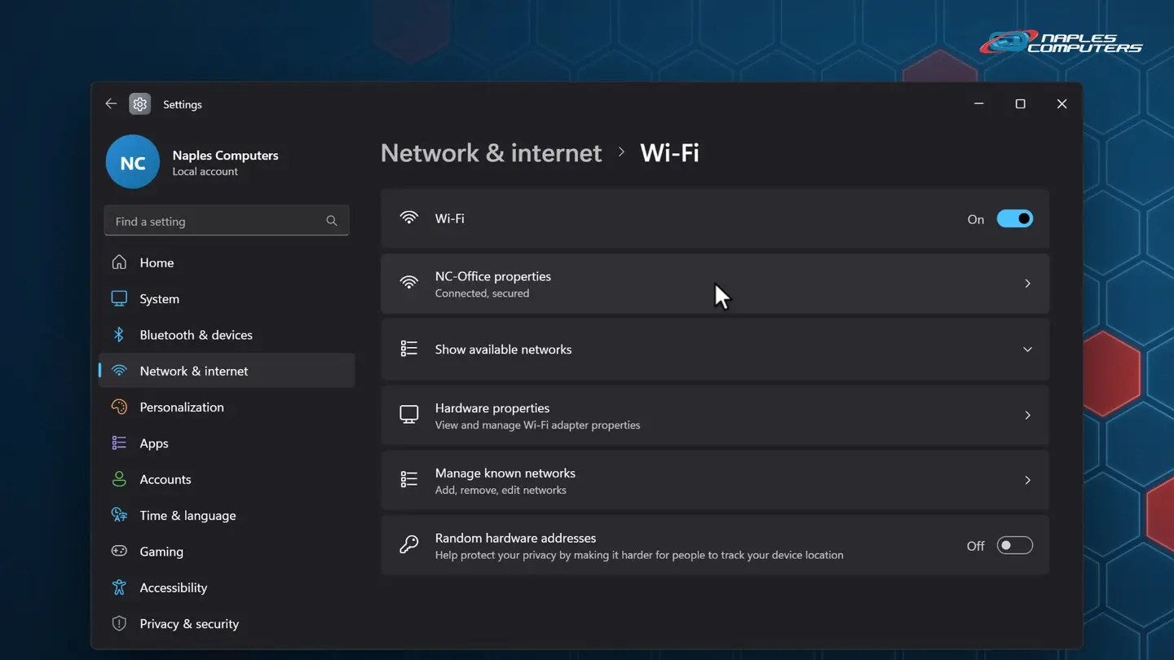Click the Hardware properties title text
The height and width of the screenshot is (660, 1174).
(x=492, y=408)
